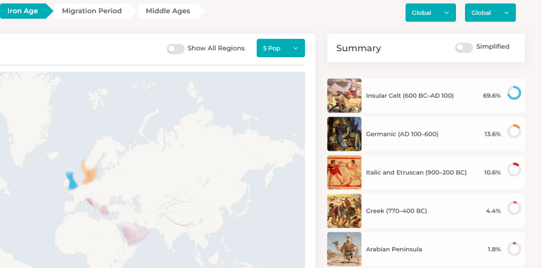
Task: Click the Arabian Peninsula shaded map region
Action: pos(133,233)
